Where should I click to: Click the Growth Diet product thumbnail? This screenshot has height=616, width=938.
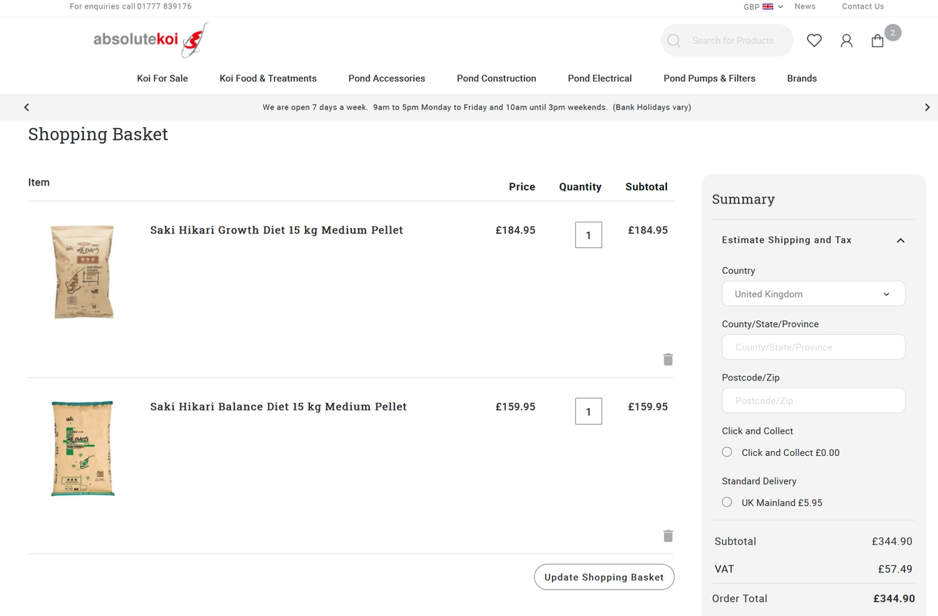tap(82, 272)
